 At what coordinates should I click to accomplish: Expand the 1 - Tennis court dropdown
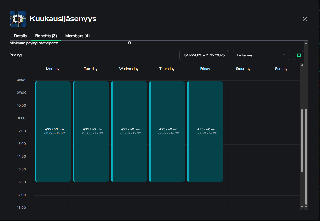pos(261,55)
